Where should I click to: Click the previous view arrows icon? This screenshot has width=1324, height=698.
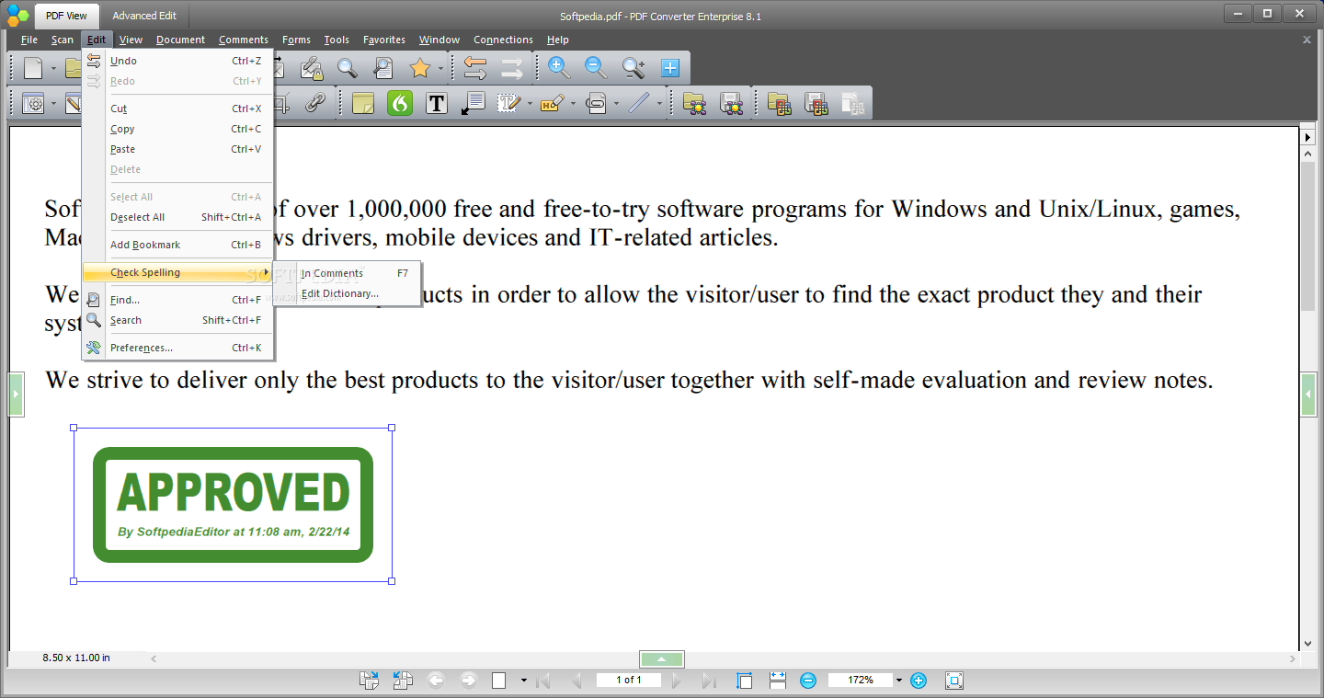(475, 68)
